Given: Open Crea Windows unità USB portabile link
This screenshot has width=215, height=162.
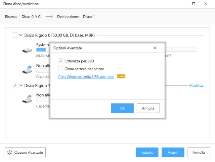Looking at the screenshot, I should pyautogui.click(x=86, y=77).
